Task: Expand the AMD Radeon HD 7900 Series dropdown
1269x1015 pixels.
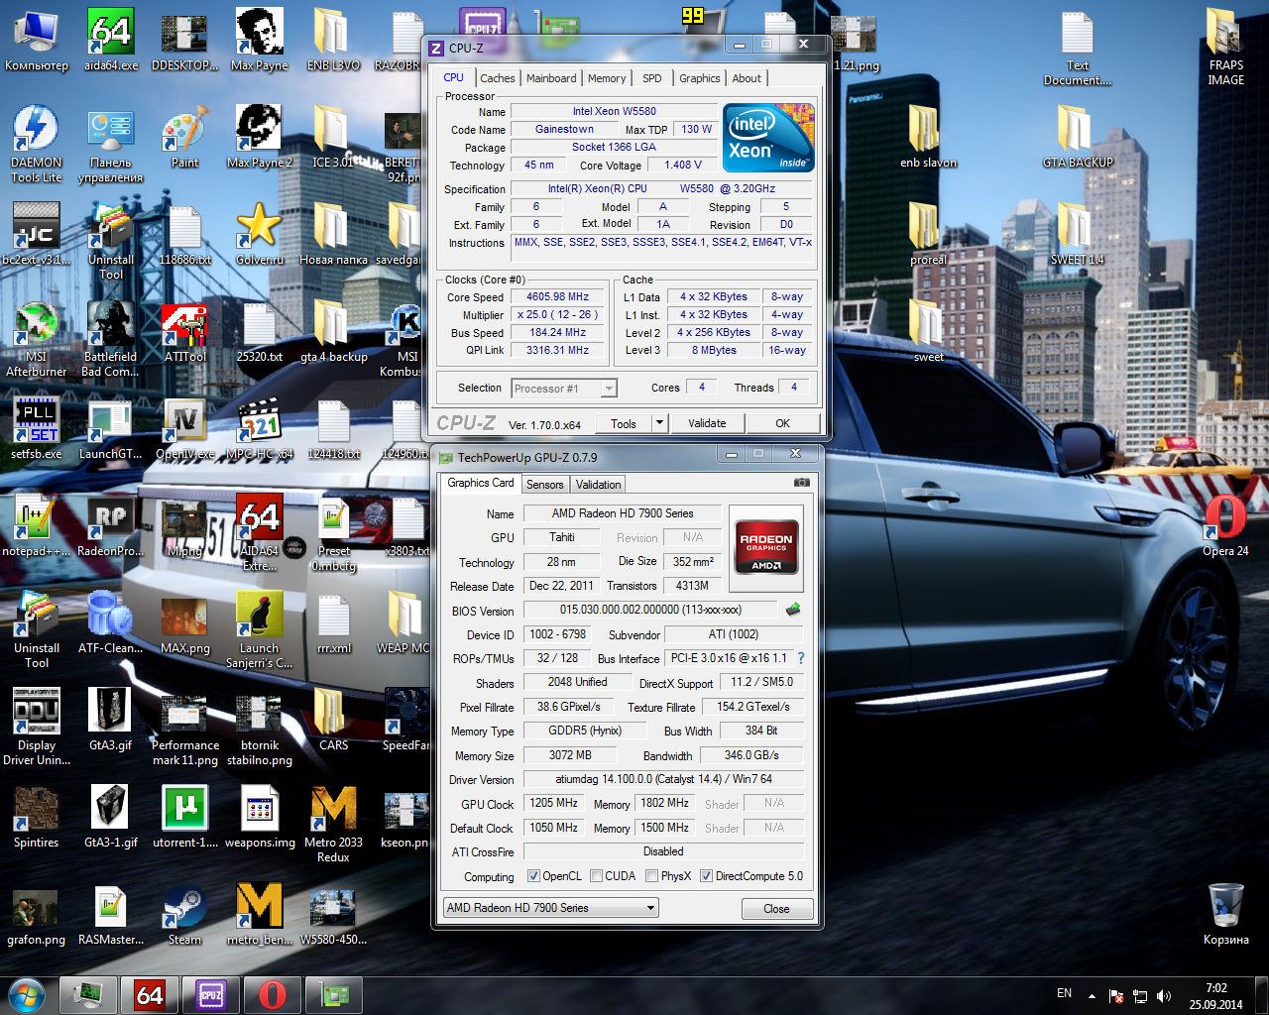Action: point(650,908)
